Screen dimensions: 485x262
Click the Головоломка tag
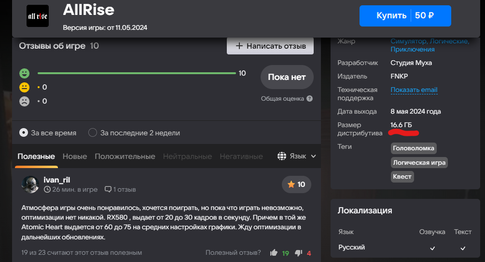414,148
